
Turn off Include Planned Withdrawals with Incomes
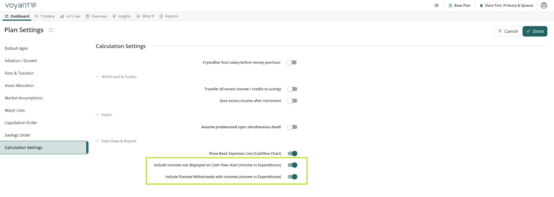(x=292, y=177)
